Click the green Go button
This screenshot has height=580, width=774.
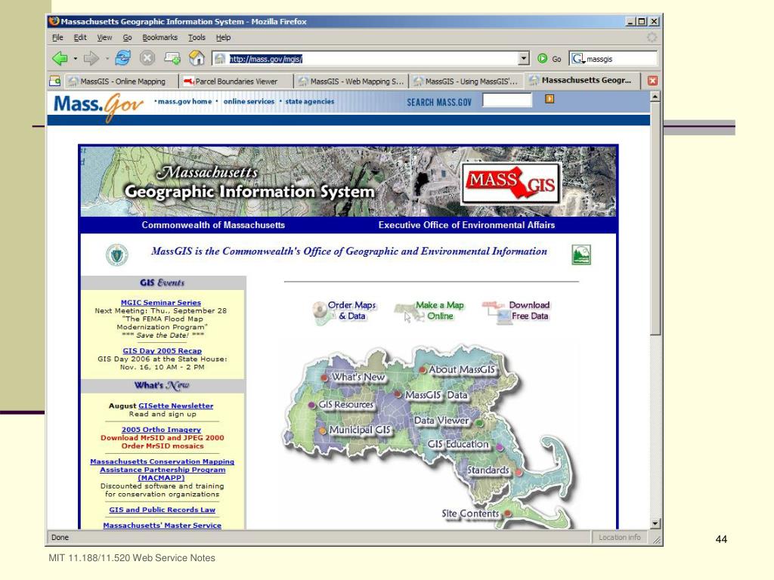(x=543, y=58)
